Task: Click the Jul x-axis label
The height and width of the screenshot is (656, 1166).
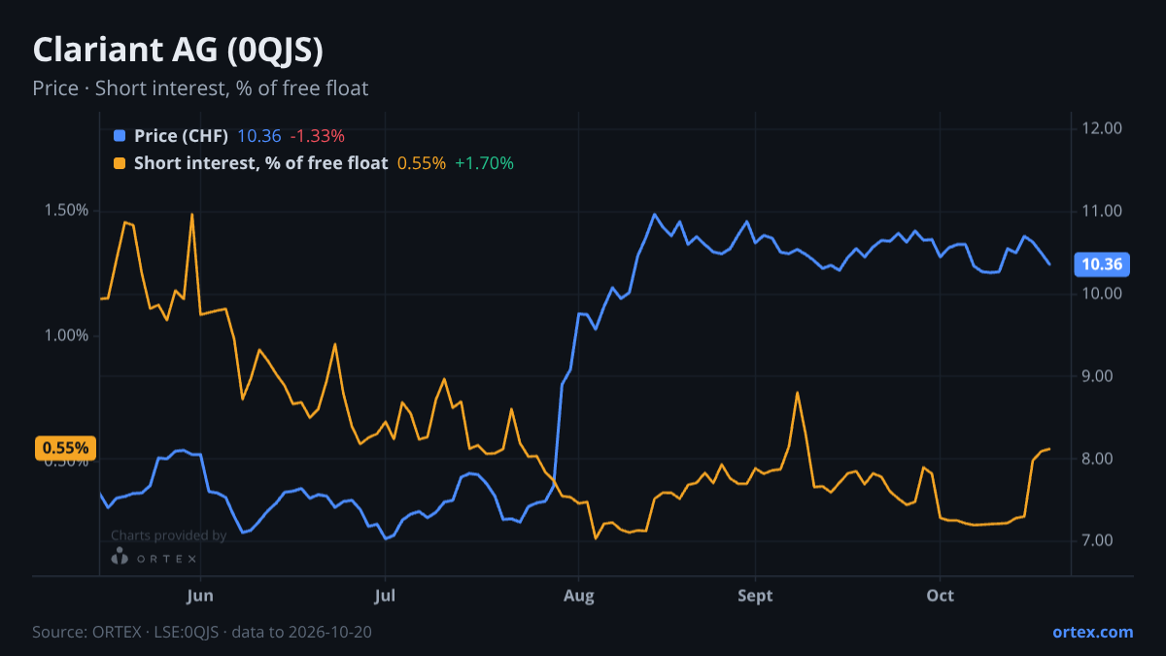Action: [x=385, y=595]
